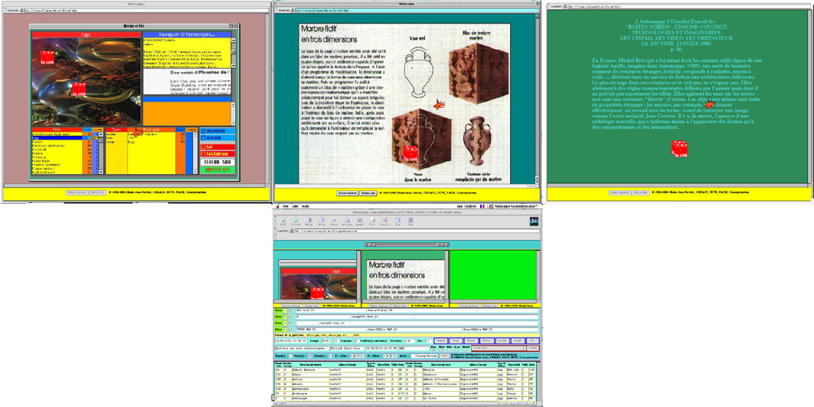Click the Fin button
814x407 pixels.
(x=533, y=341)
